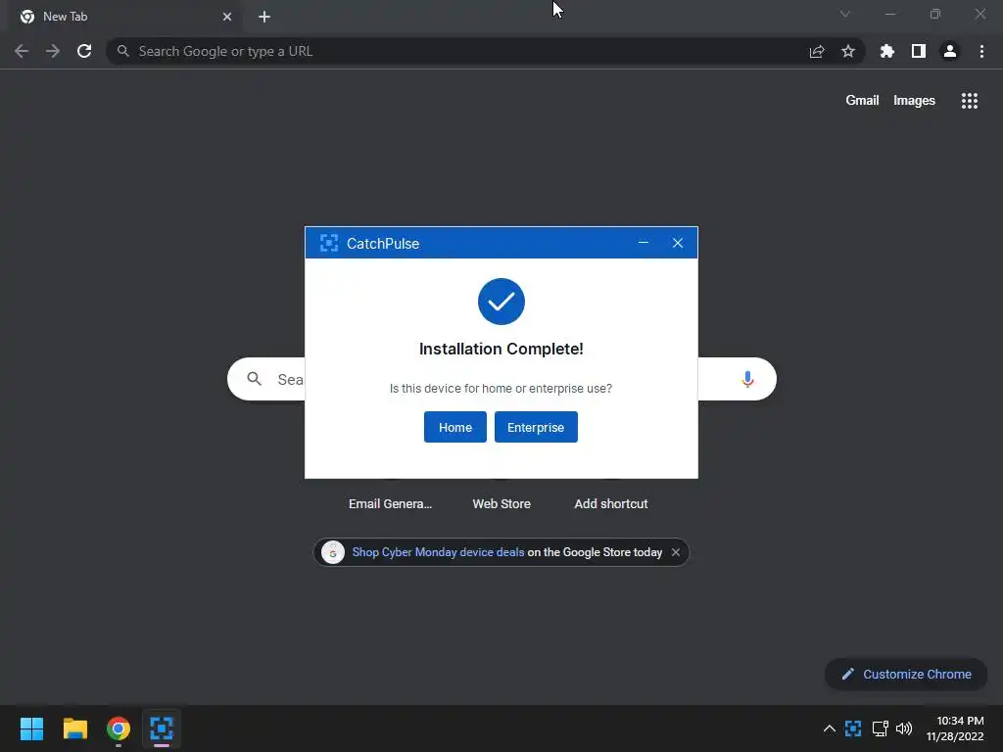Open the clock and date panel
The height and width of the screenshot is (752, 1003).
click(955, 728)
